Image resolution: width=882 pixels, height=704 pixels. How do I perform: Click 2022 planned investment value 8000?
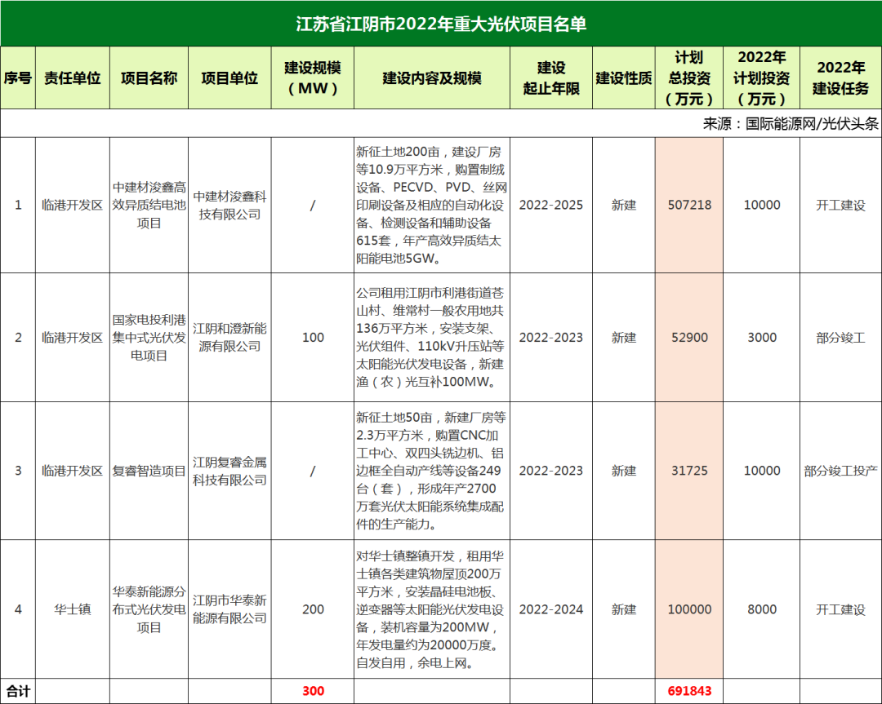pyautogui.click(x=762, y=609)
